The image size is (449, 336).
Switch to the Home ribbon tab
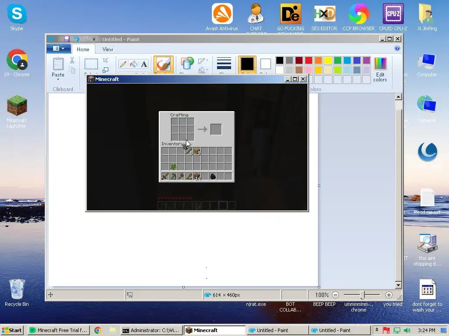(x=83, y=49)
